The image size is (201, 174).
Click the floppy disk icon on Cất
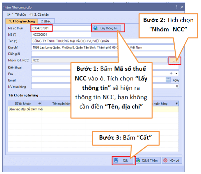tap(116, 160)
